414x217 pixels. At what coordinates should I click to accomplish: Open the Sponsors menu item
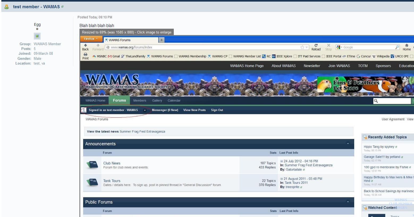tap(383, 66)
